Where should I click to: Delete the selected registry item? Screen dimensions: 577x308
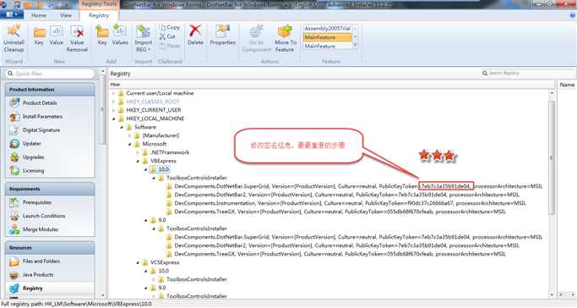coord(195,36)
